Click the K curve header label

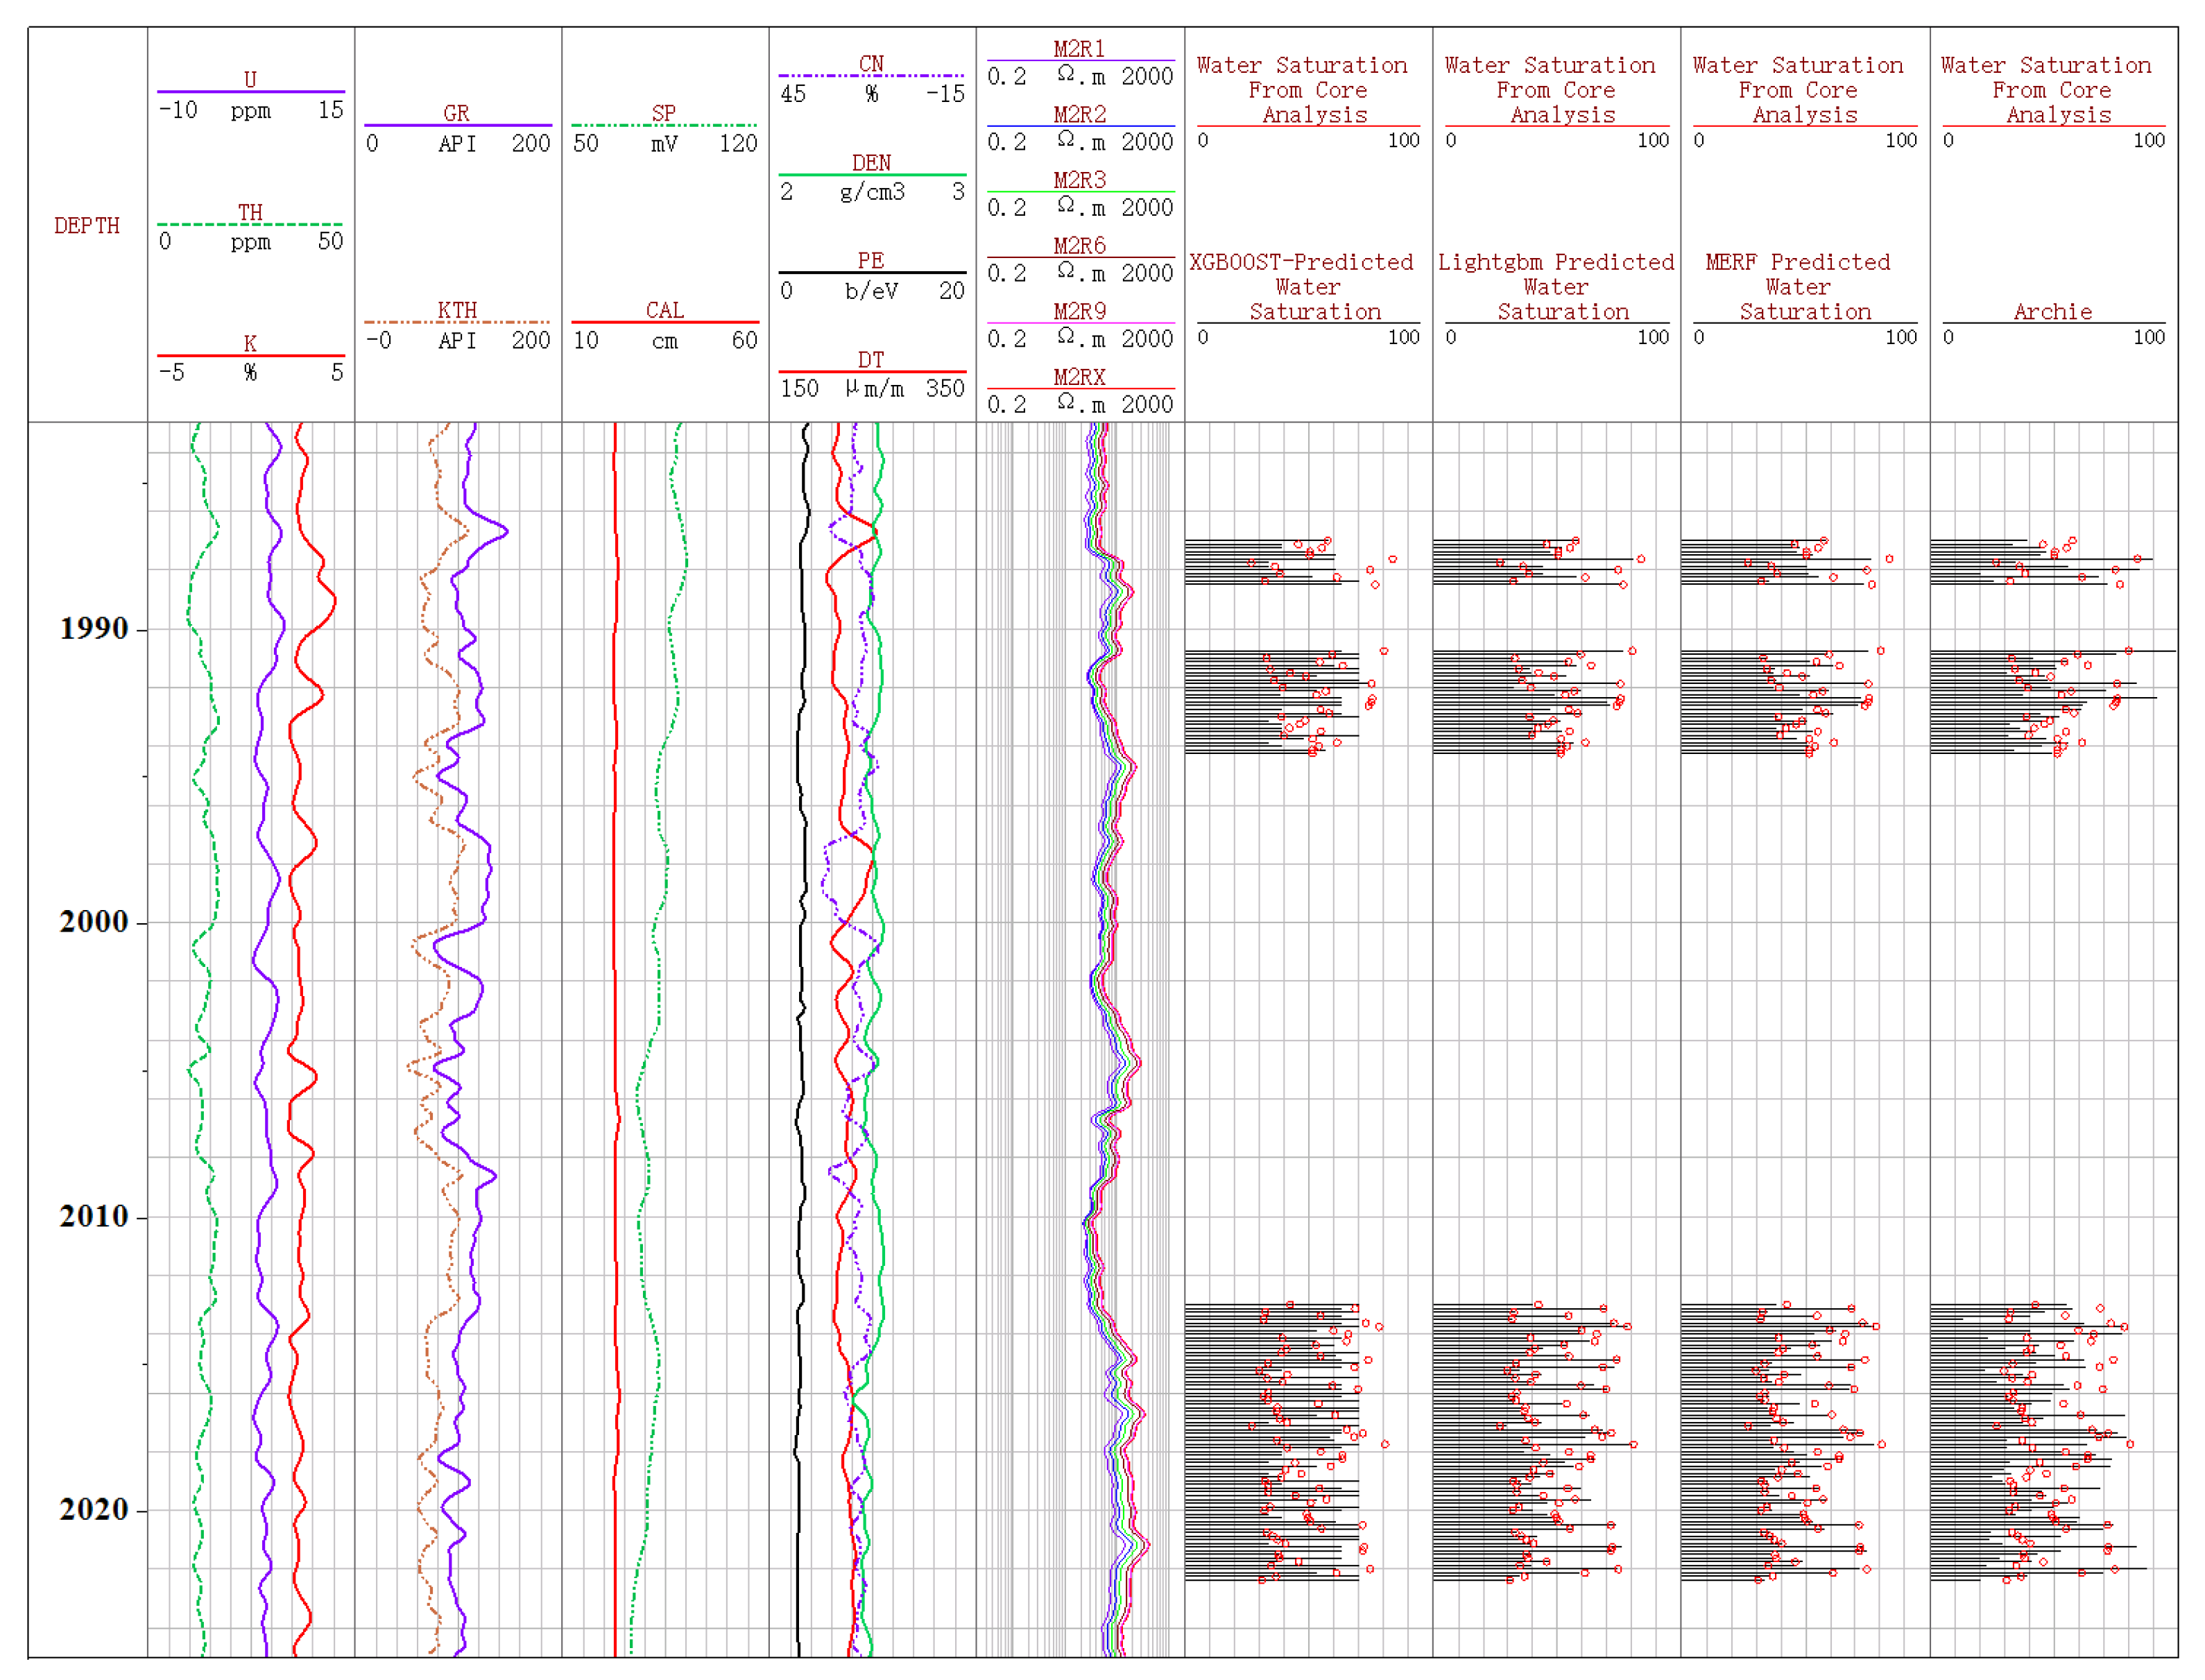tap(250, 344)
